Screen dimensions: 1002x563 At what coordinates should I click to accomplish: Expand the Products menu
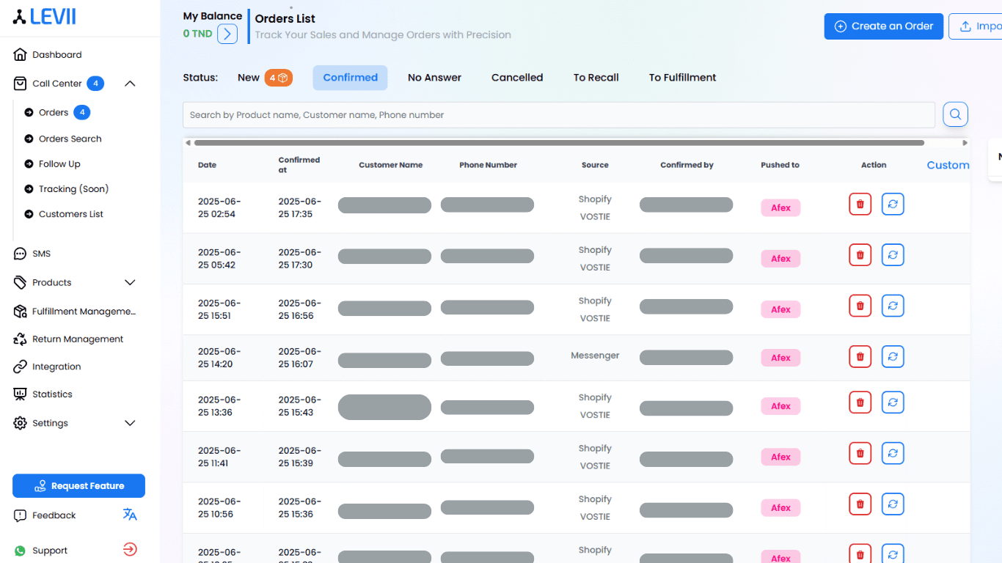click(130, 282)
